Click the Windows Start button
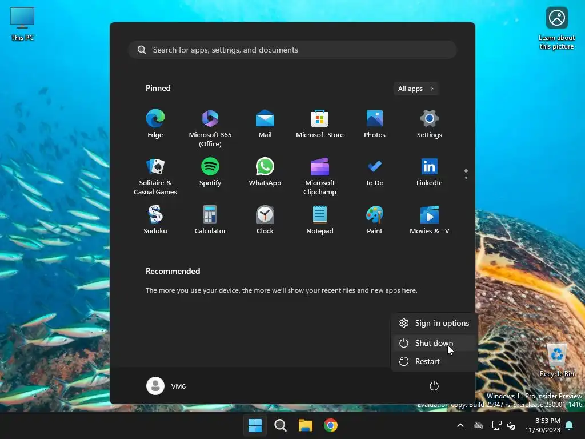 pos(255,425)
